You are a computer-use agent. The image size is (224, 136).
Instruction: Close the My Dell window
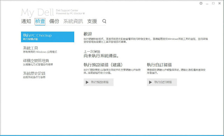point(219,3)
